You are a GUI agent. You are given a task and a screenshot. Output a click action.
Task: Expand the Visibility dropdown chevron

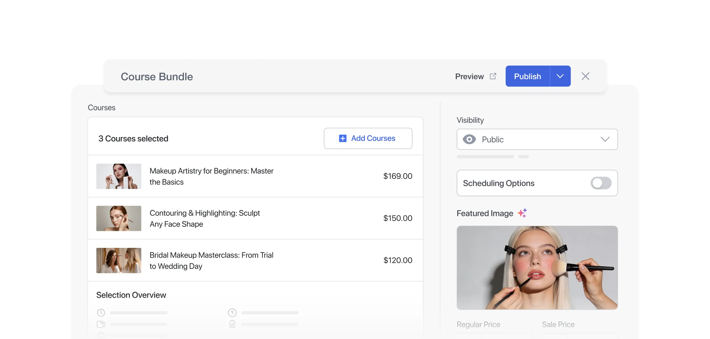605,139
